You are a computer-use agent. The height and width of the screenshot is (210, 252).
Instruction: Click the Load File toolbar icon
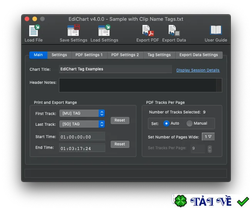pyautogui.click(x=34, y=30)
